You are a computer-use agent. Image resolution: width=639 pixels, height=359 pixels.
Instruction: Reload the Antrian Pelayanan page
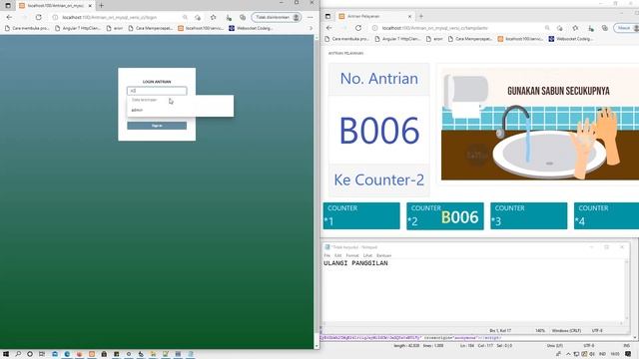358,28
